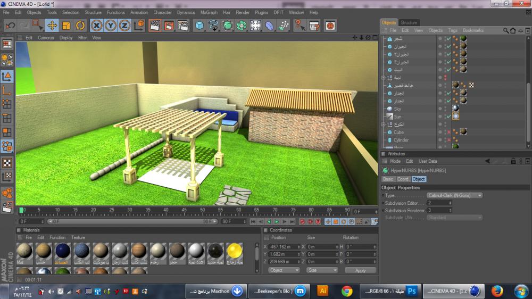The image size is (532, 299).
Task: Click the Render View clapperboard icon
Action: click(155, 25)
